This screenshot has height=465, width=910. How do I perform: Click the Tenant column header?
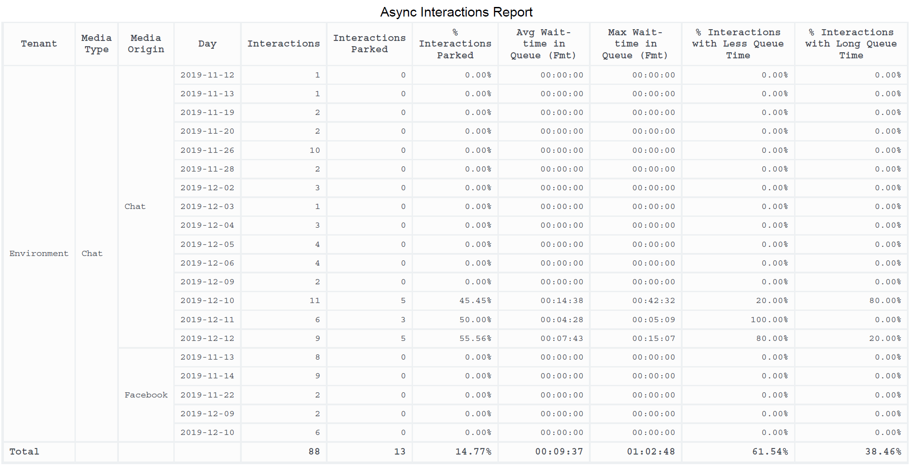pos(39,44)
